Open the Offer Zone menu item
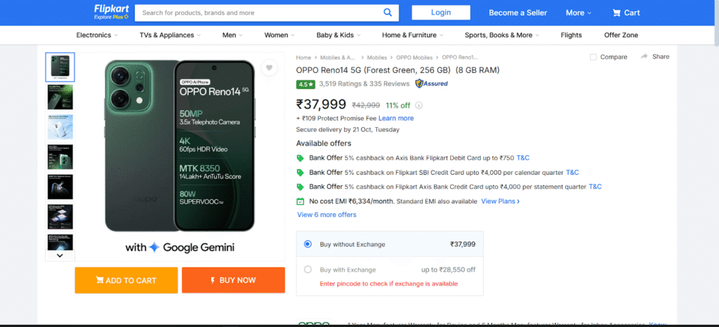 621,35
